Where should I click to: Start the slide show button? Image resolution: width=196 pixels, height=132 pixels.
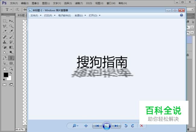click(x=106, y=126)
